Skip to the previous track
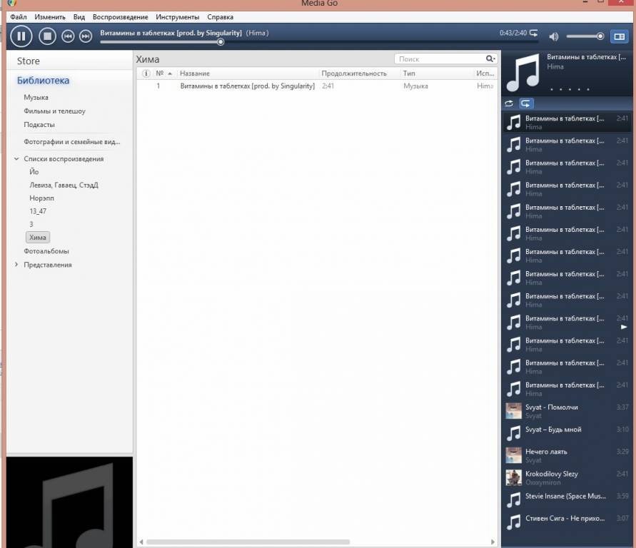Image resolution: width=636 pixels, height=548 pixels. 68,36
